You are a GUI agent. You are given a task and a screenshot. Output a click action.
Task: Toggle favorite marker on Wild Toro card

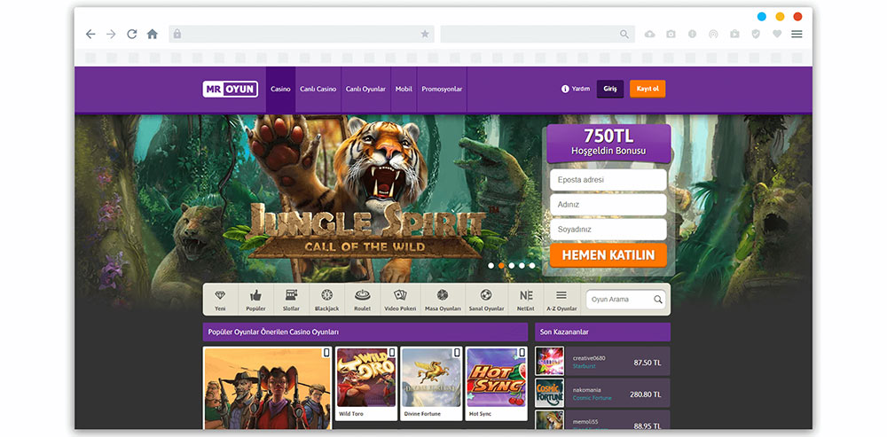coord(391,353)
